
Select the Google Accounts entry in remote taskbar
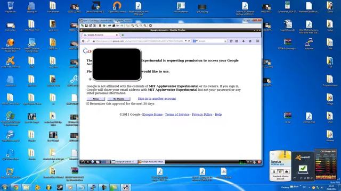pyautogui.click(x=151, y=162)
